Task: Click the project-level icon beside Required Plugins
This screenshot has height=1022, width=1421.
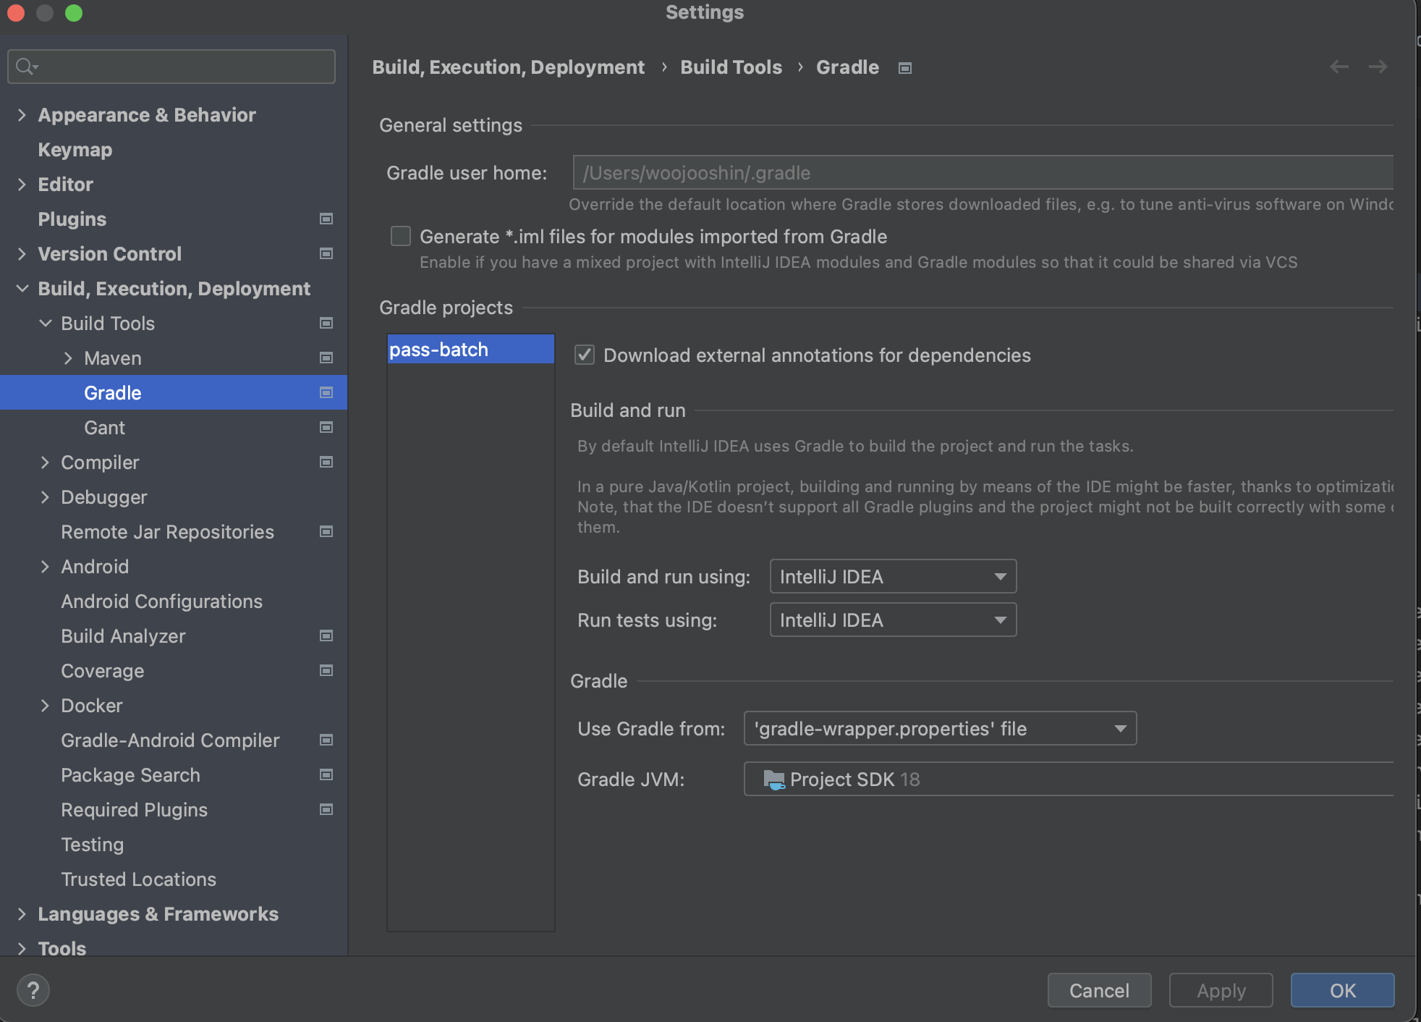Action: pyautogui.click(x=326, y=809)
